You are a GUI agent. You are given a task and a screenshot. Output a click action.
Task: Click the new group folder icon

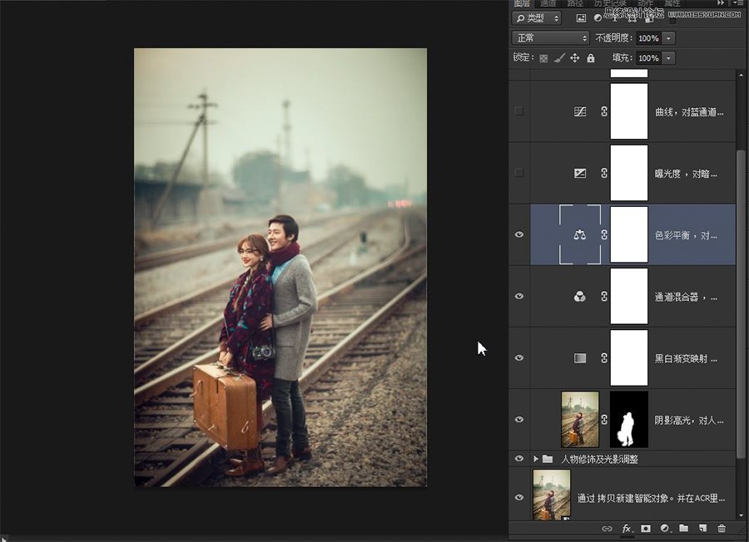[x=683, y=529]
